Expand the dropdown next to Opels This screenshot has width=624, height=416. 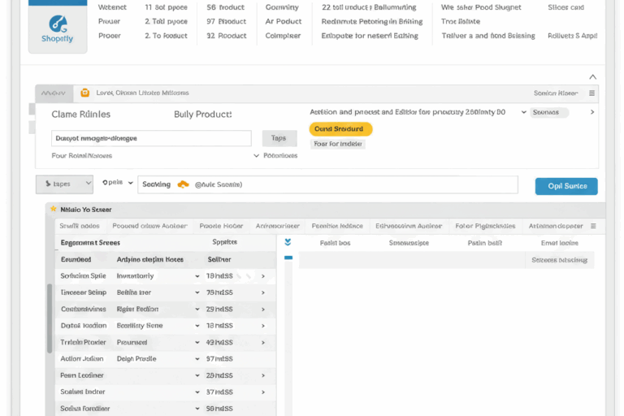pyautogui.click(x=130, y=184)
